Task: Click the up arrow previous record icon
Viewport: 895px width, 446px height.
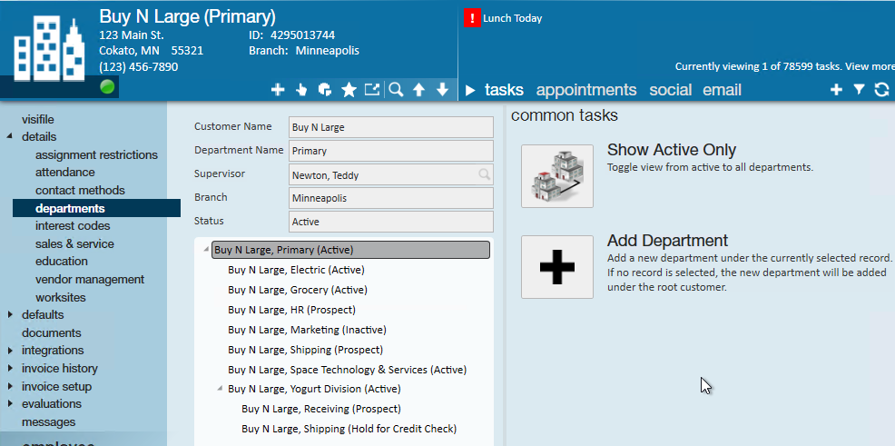Action: click(x=419, y=90)
